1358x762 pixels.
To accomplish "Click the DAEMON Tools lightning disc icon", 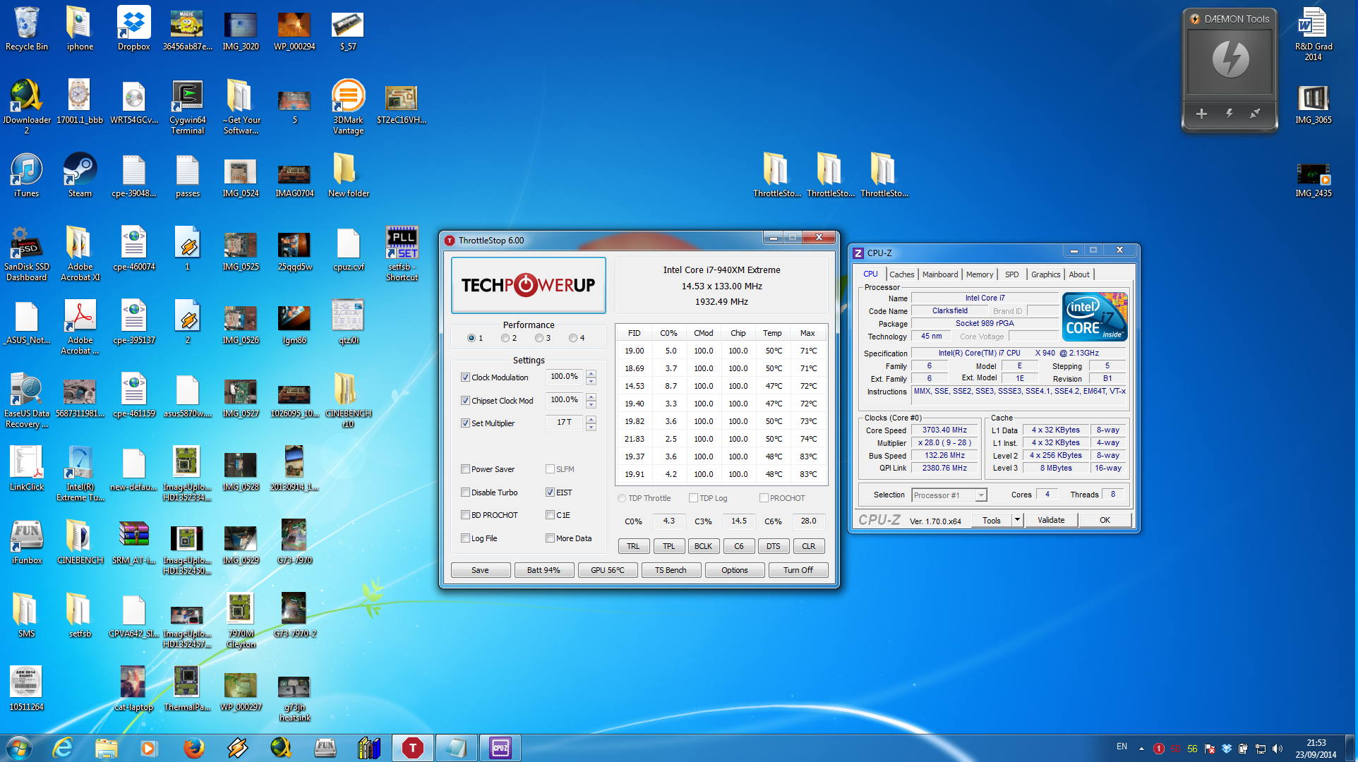I will point(1230,59).
